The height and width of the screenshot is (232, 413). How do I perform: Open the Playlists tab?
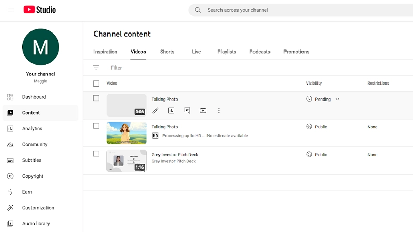[x=227, y=52]
